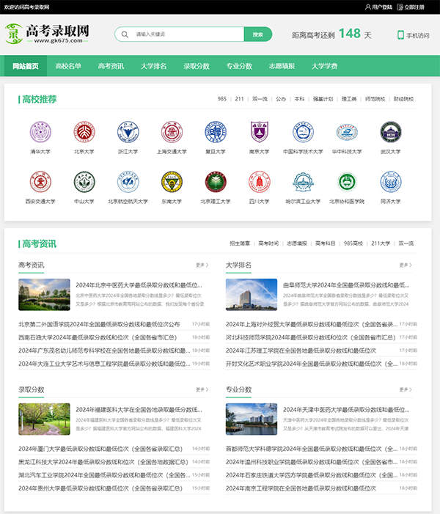Open 武汉大学 emblem
This screenshot has width=440, height=514.
[390, 132]
